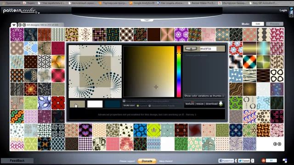Click the resize link
This screenshot has height=165, width=294.
pyautogui.click(x=200, y=104)
